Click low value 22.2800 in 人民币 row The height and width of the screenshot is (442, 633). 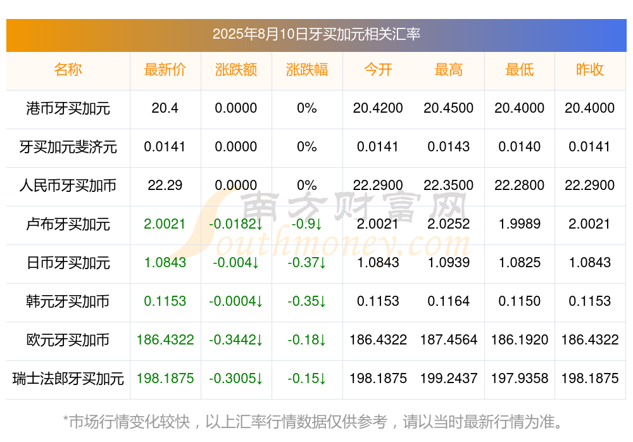(x=520, y=185)
